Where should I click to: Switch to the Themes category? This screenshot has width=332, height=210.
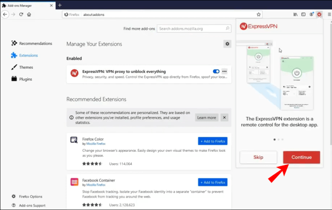tap(26, 67)
